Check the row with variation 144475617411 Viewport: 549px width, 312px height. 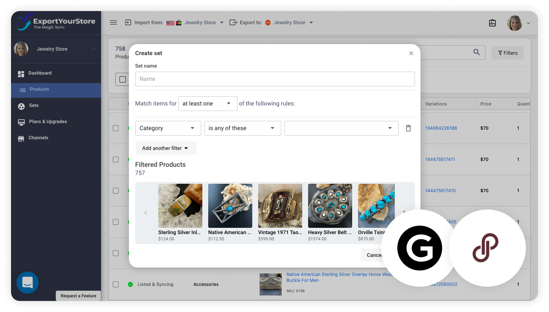(116, 159)
